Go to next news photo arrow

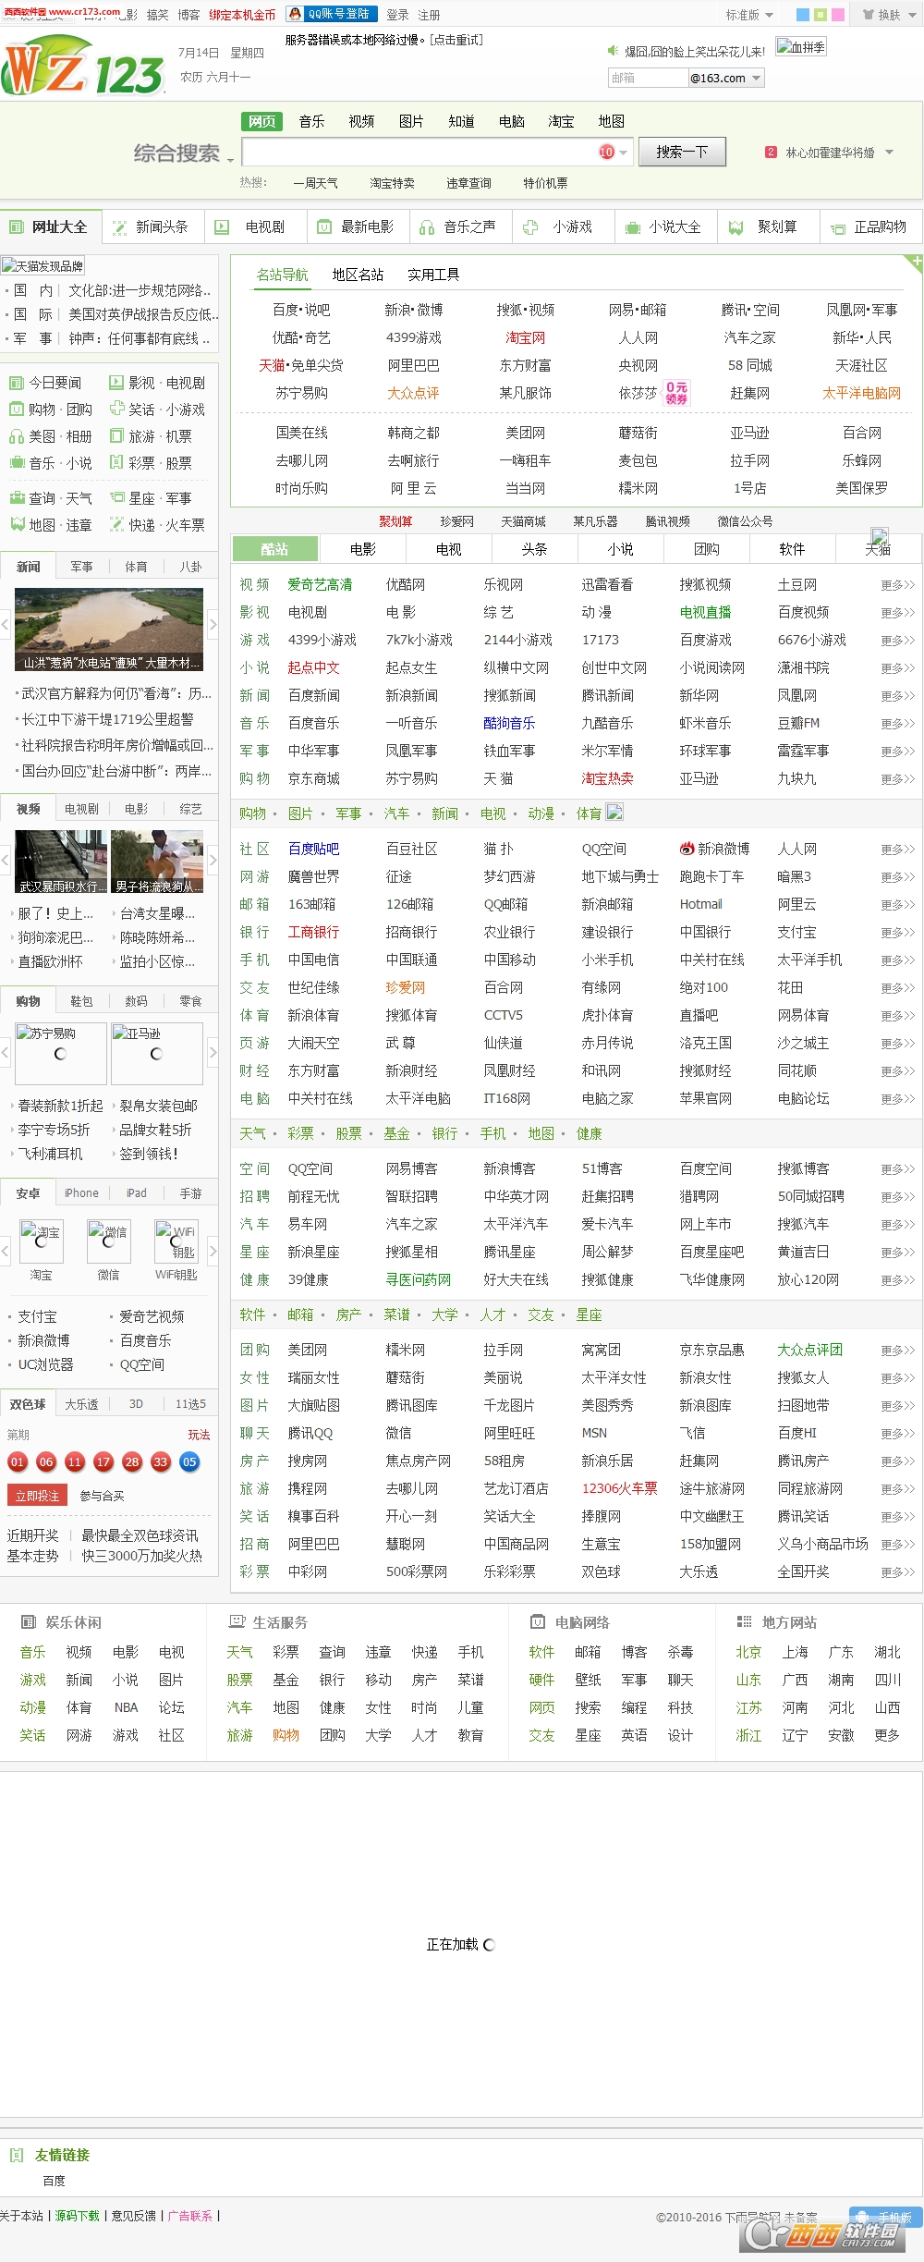click(213, 625)
